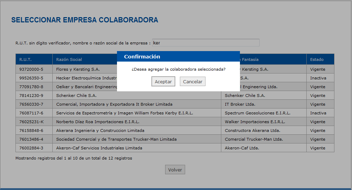
Task: Select Comercial Trucker-Man Ltda. cell
Action: 254,139
